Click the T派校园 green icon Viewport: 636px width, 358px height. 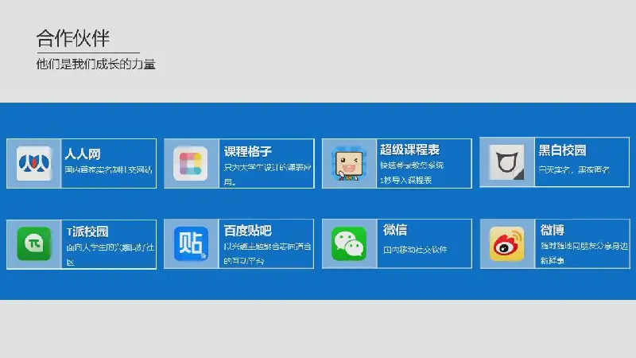click(34, 243)
